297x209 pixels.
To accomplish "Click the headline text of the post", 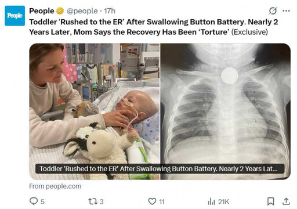I will pyautogui.click(x=154, y=27).
